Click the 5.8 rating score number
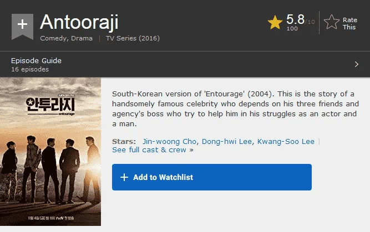This screenshot has height=232, width=370. 295,19
